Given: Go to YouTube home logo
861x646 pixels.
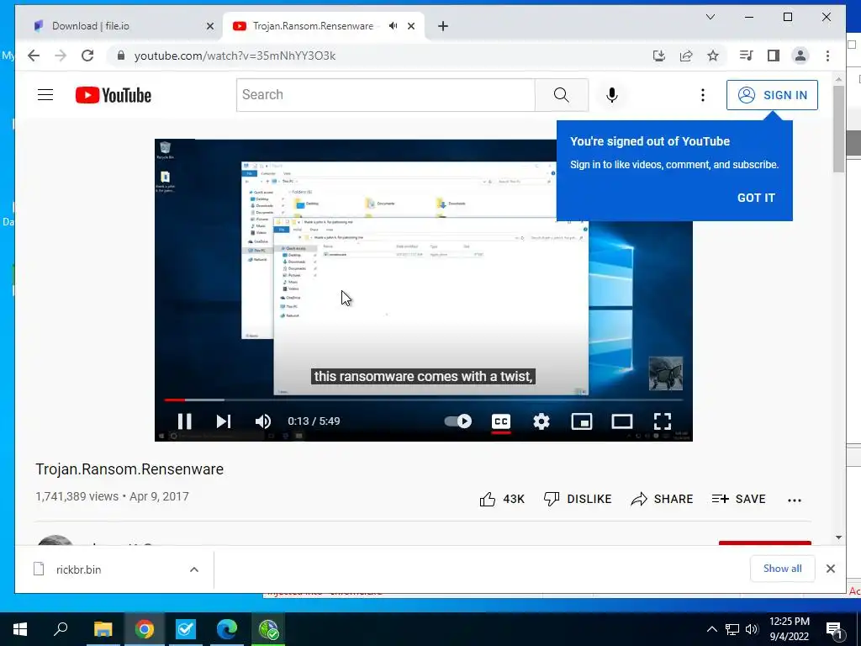Looking at the screenshot, I should (114, 95).
